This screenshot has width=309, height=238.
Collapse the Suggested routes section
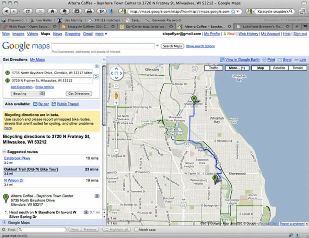(4, 152)
